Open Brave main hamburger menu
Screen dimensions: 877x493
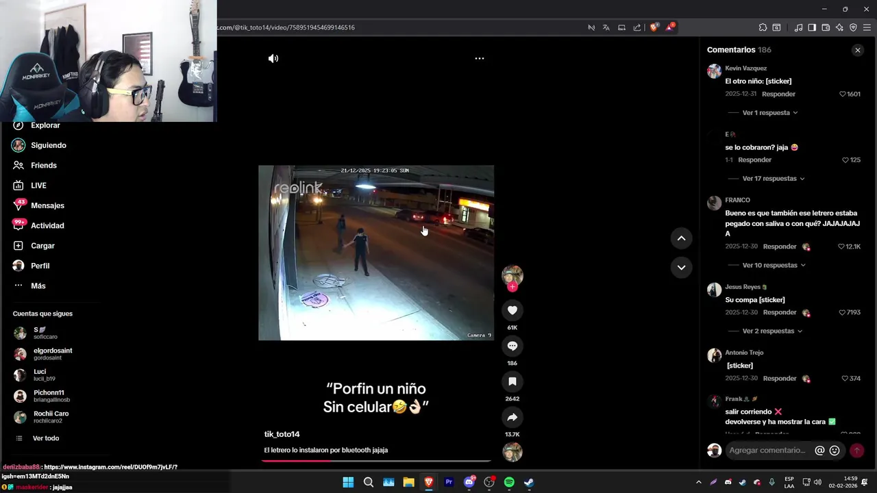pyautogui.click(x=867, y=27)
